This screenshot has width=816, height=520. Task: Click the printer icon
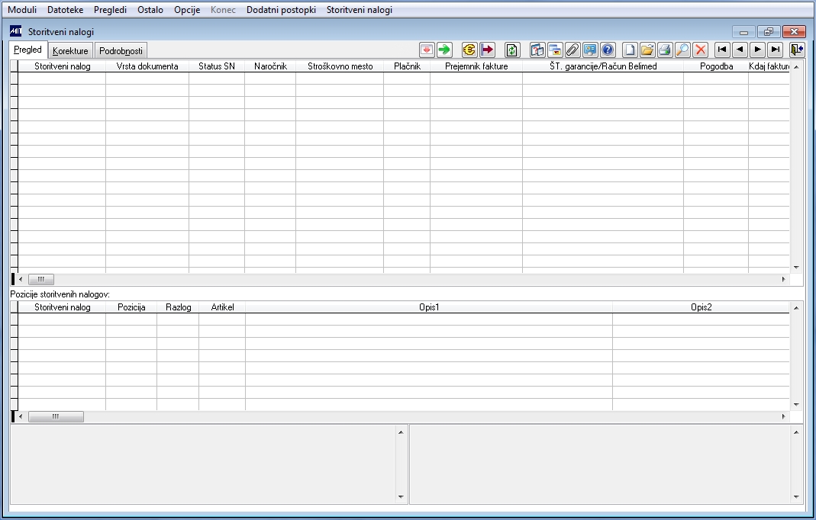tap(665, 50)
